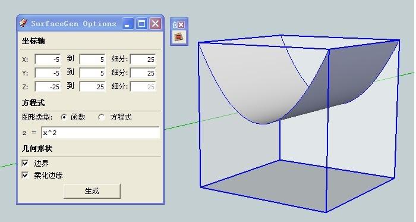Maximize the SurfaceGen Options window

click(141, 24)
